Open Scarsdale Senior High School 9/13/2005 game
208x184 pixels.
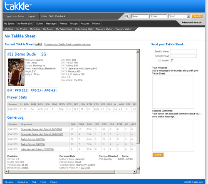pos(42,129)
